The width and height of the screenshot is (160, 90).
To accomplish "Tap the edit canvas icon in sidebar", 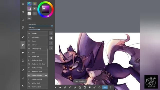I will 23,12.
